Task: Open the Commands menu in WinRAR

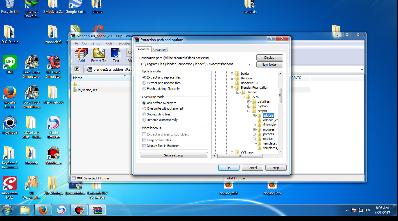Action: 91,43
